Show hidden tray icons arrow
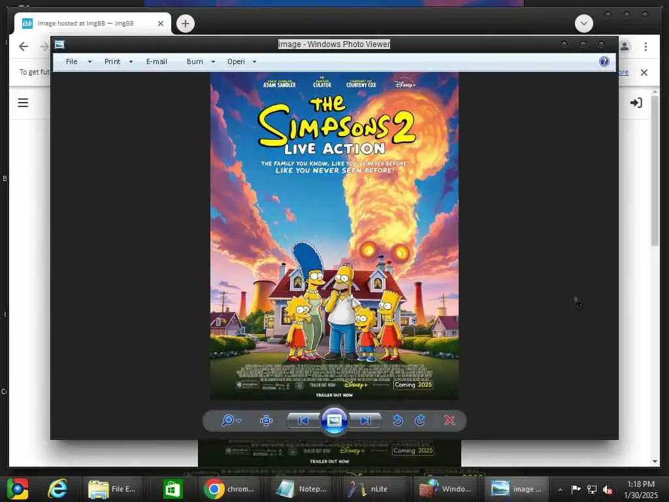Viewport: 669px width, 502px height. [560, 490]
